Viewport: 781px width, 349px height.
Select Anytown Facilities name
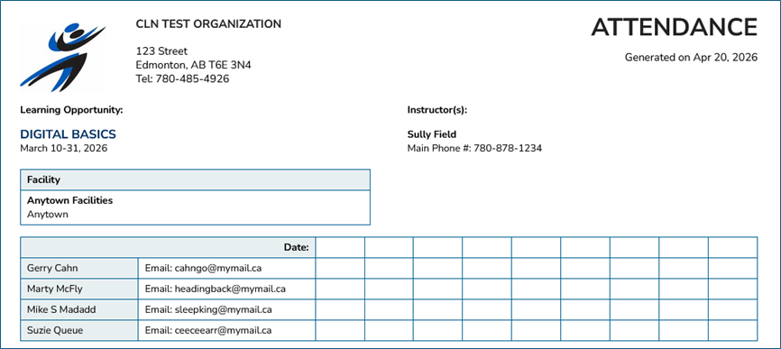(69, 200)
